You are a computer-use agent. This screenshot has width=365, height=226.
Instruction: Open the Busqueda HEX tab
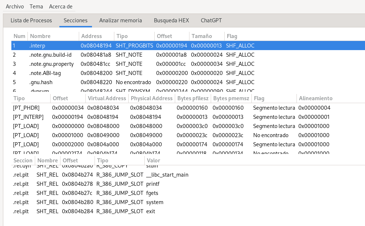171,20
